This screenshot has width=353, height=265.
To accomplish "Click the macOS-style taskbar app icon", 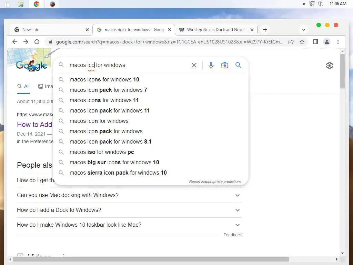I will pos(52,4).
